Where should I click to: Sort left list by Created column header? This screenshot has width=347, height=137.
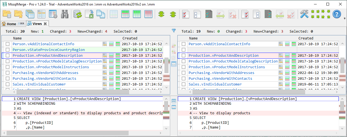coord(130,38)
